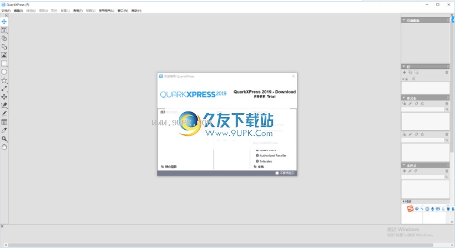Select the Rectangle Box tool
The width and height of the screenshot is (455, 248).
coord(4,63)
